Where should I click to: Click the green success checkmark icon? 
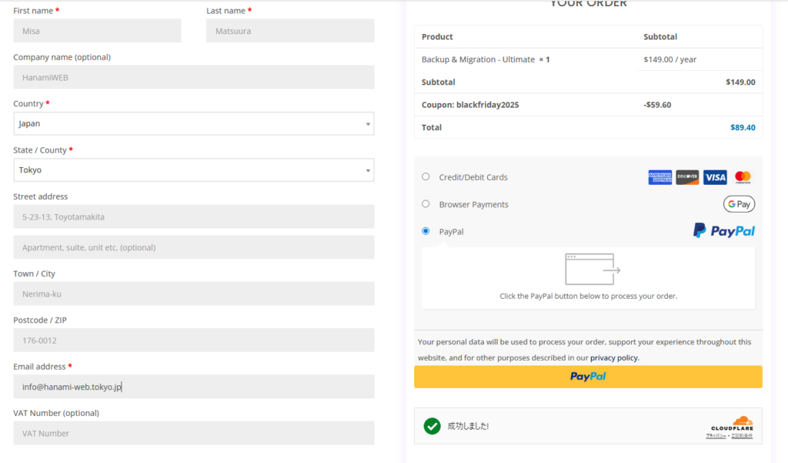[x=432, y=426]
